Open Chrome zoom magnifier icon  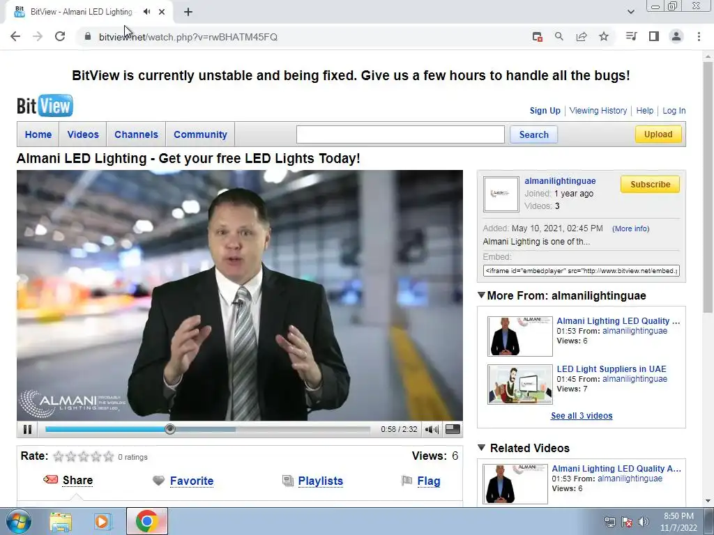coord(559,36)
